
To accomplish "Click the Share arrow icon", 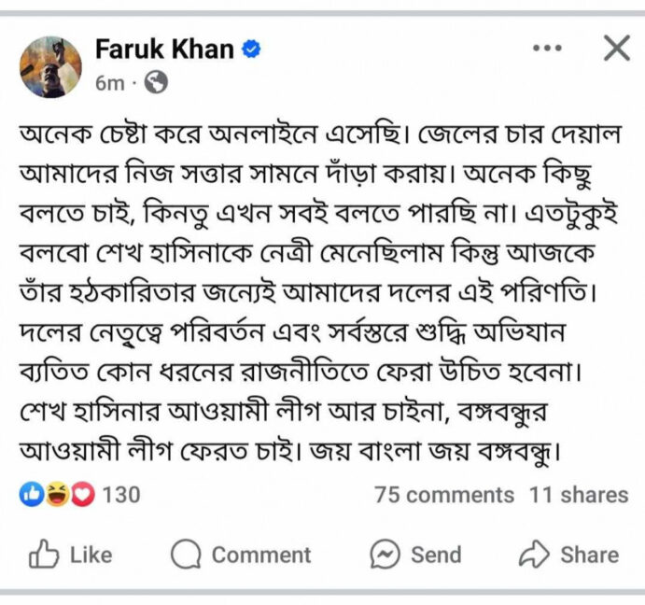I will (x=534, y=554).
